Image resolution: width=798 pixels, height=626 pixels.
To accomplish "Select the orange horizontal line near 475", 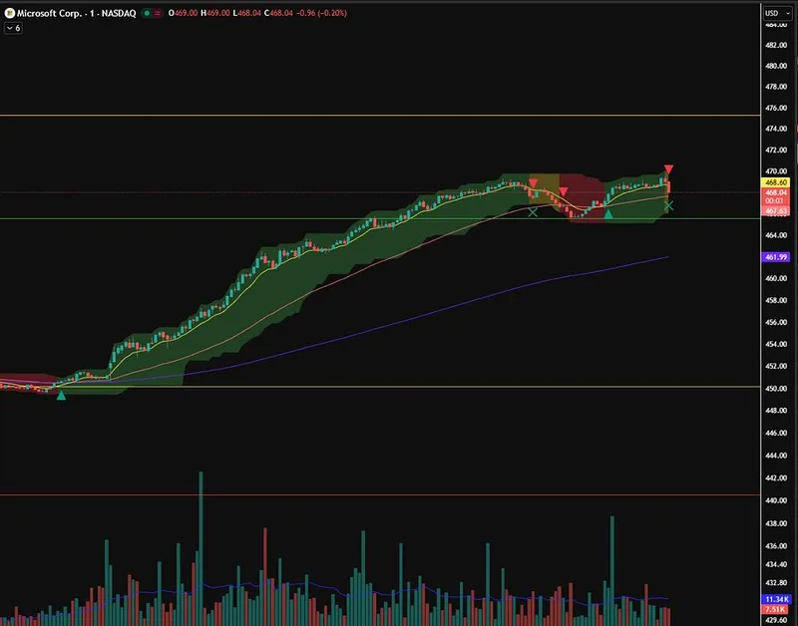I will [380, 116].
